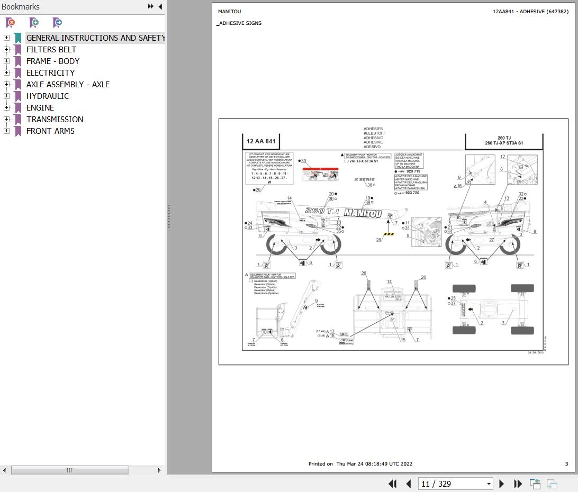
Task: Click the bookmarks scrollbar right arrow
Action: coord(159,470)
